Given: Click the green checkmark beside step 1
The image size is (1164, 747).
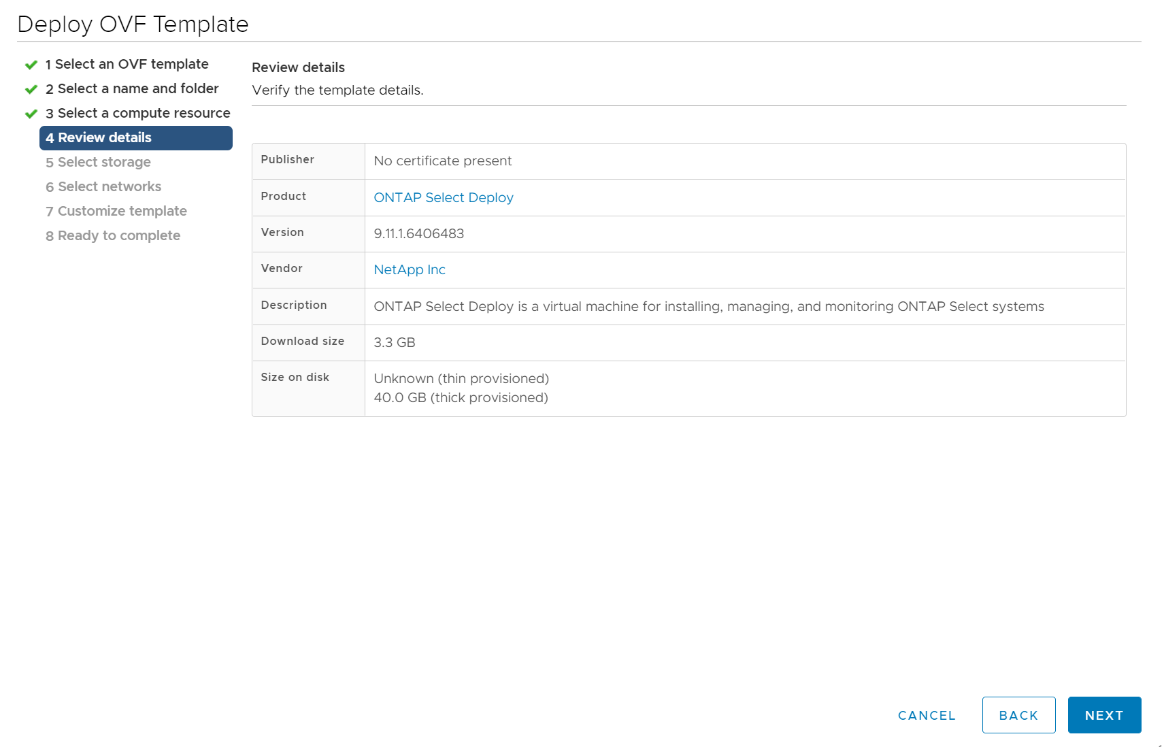Looking at the screenshot, I should click(31, 65).
